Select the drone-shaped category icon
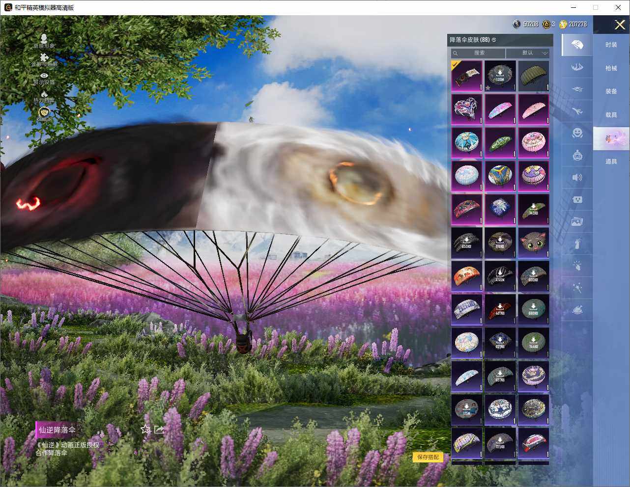630x487 pixels. [577, 89]
